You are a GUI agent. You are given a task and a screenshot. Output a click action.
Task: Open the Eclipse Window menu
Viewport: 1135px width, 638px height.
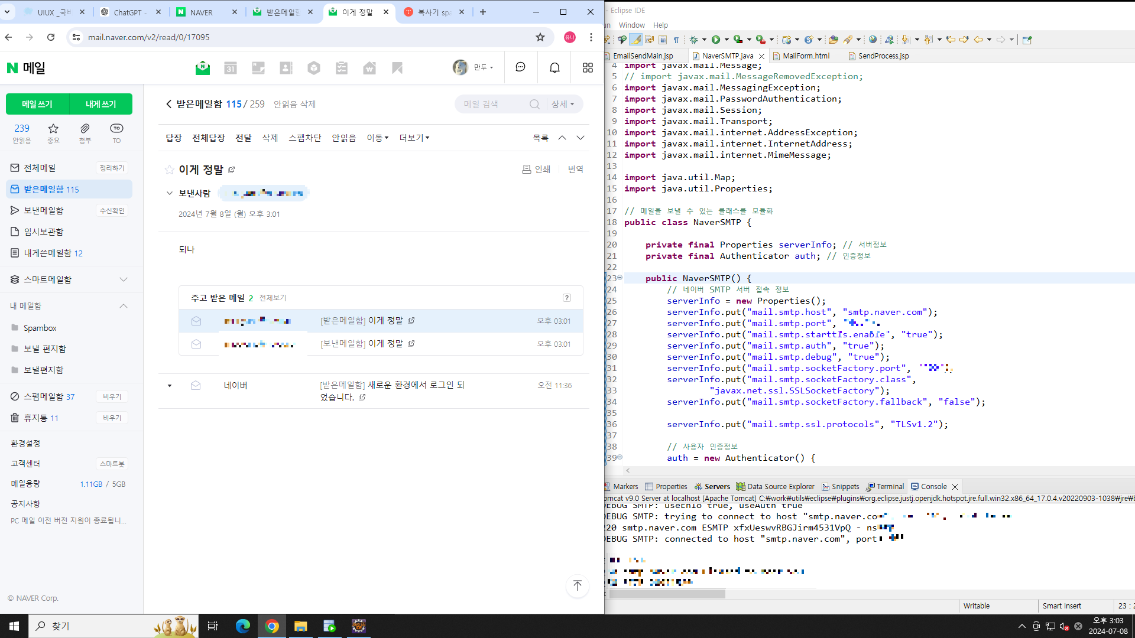pyautogui.click(x=631, y=25)
